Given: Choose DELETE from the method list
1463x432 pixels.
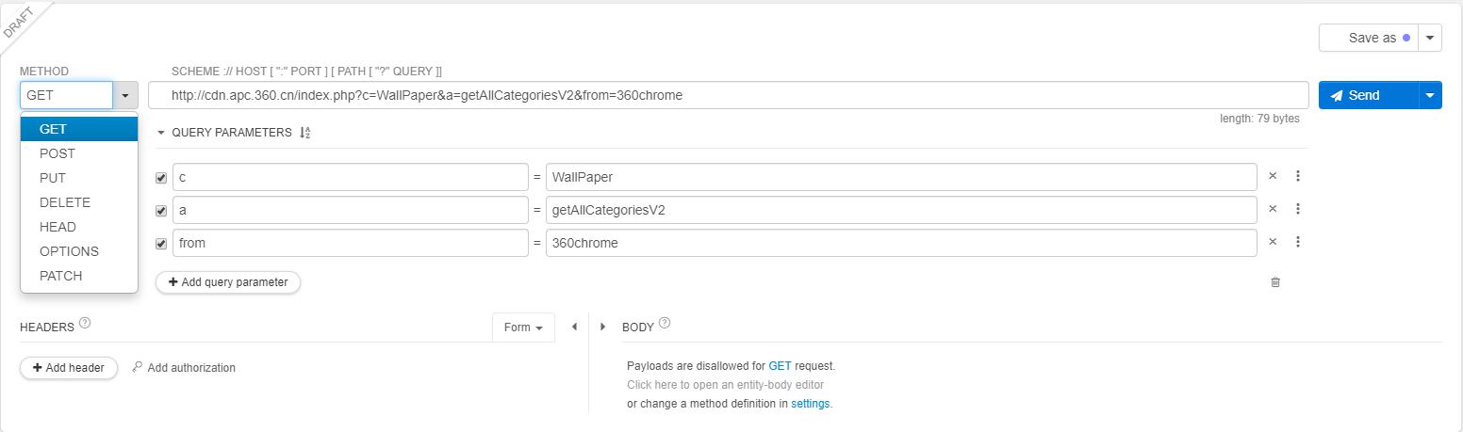Looking at the screenshot, I should (65, 202).
